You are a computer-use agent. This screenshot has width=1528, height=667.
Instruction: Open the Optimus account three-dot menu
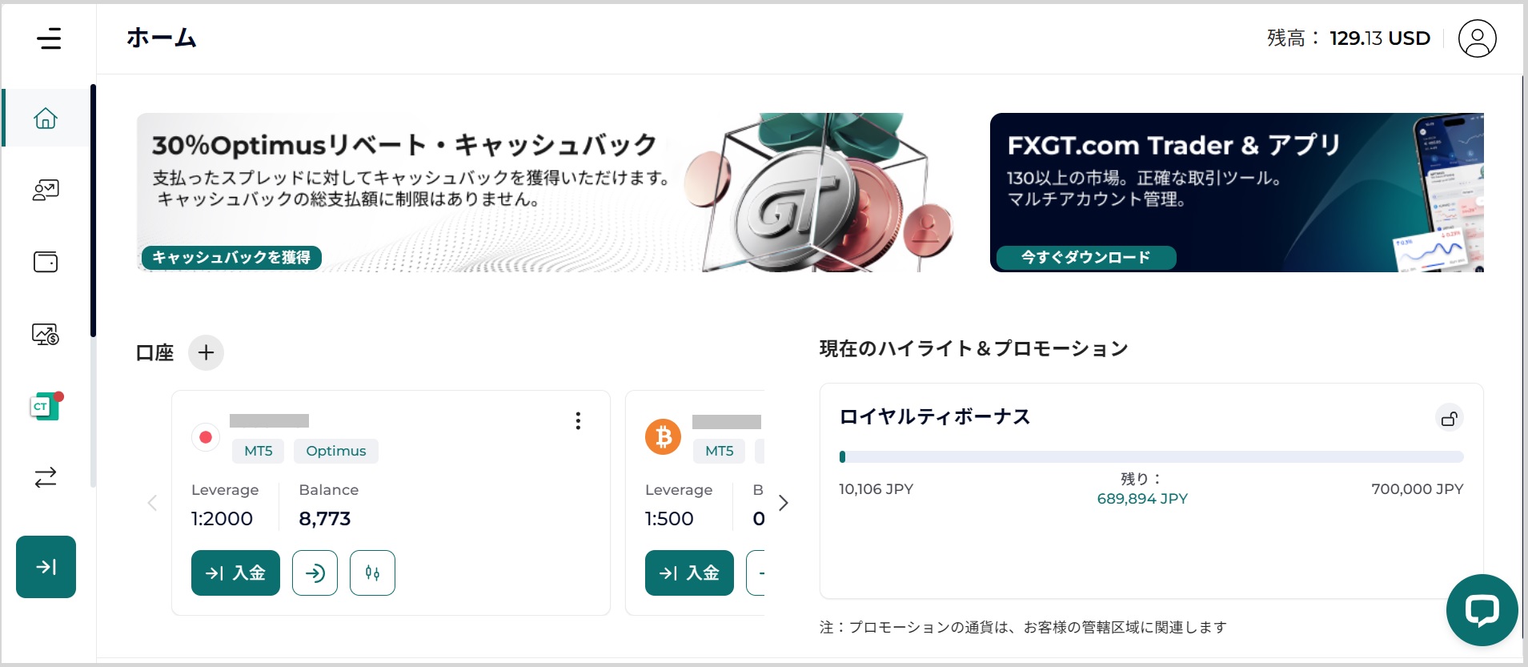click(x=578, y=421)
